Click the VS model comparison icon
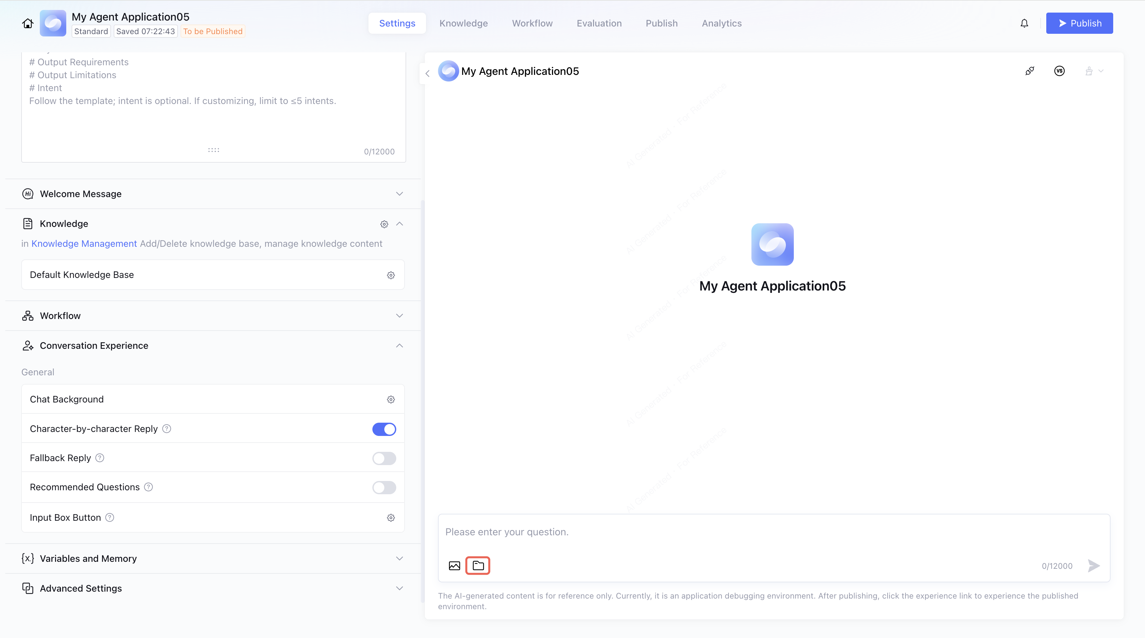This screenshot has width=1145, height=638. coord(1059,71)
